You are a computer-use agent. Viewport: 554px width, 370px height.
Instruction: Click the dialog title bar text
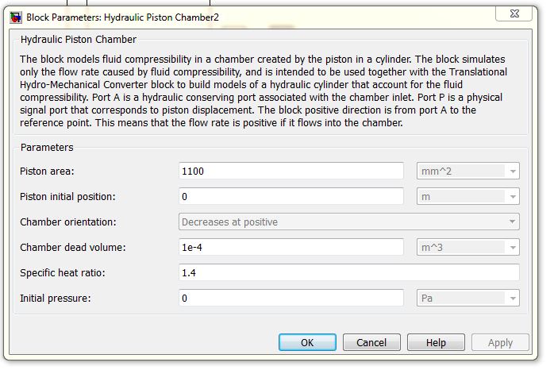(x=122, y=16)
